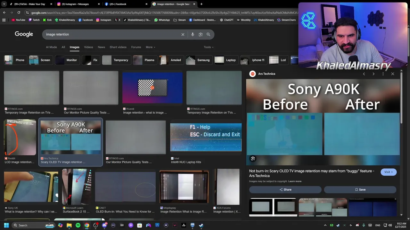Close the Ars Technica preview panel
Image resolution: width=410 pixels, height=230 pixels.
coord(393,74)
